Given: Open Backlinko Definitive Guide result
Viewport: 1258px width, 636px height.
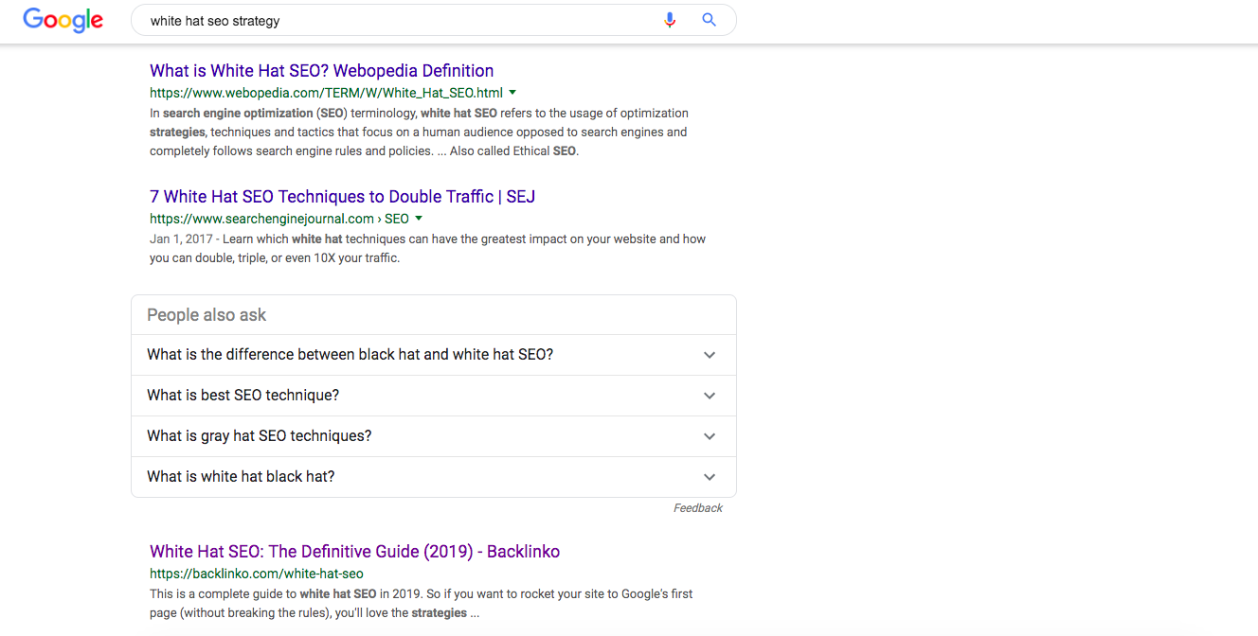Looking at the screenshot, I should (354, 552).
